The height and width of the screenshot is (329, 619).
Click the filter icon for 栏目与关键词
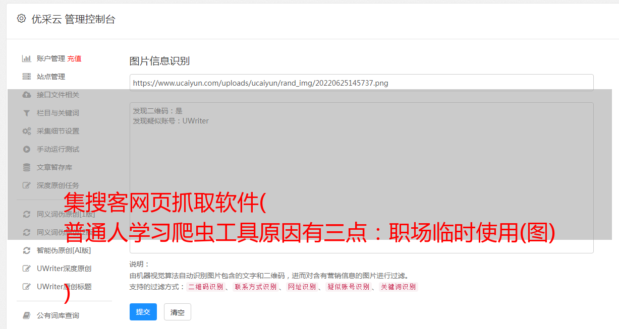(x=27, y=113)
